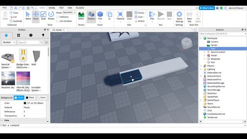This screenshot has width=247, height=139.
Task: Click the Color property black swatch
Action: click(25, 103)
